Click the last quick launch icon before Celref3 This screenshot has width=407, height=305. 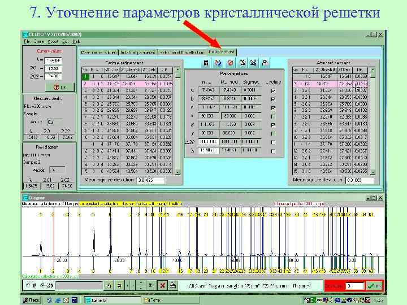[75, 300]
